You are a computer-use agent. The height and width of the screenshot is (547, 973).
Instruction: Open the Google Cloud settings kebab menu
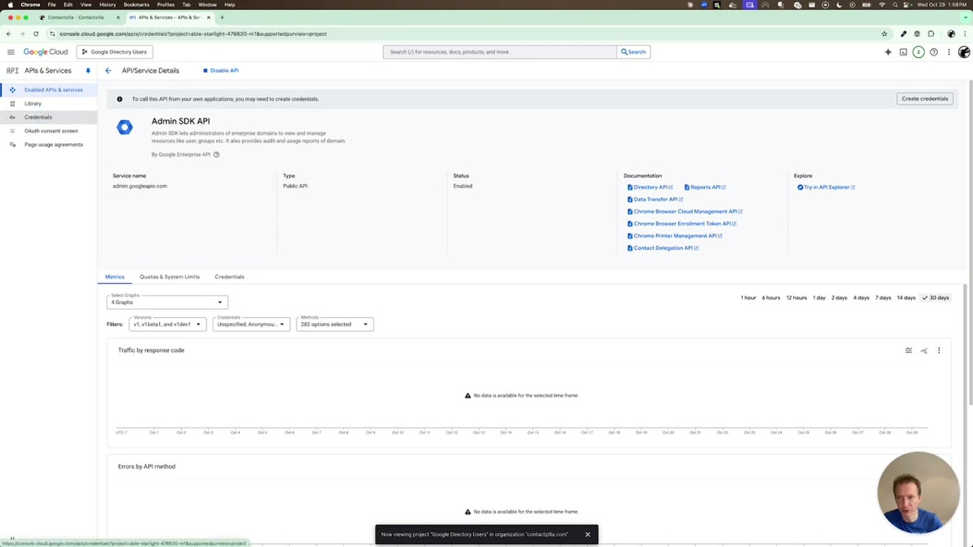[x=949, y=52]
